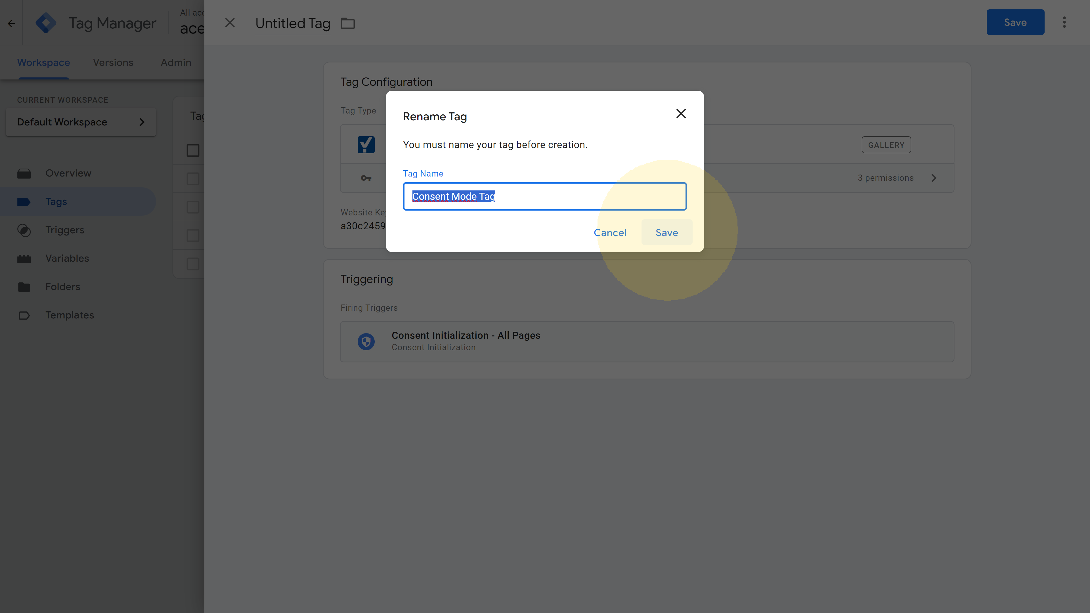Open Templates in the sidebar
The image size is (1090, 613).
tap(78, 316)
